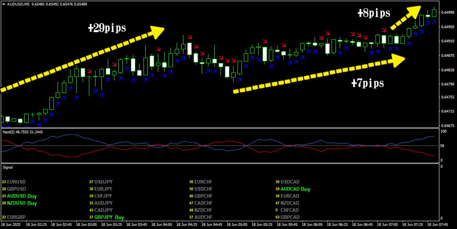
Task: Select NZDCAD in the Signal list
Action: [290, 203]
